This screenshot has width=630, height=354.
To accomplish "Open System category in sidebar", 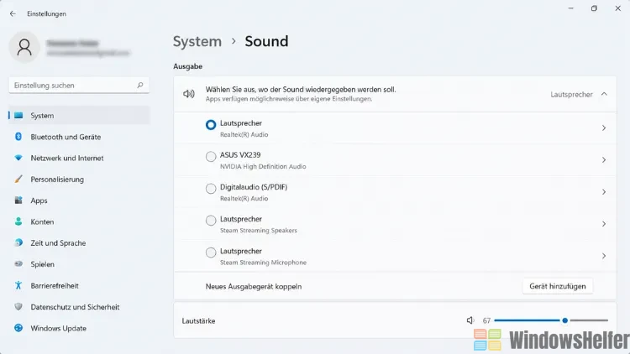I will pos(79,116).
